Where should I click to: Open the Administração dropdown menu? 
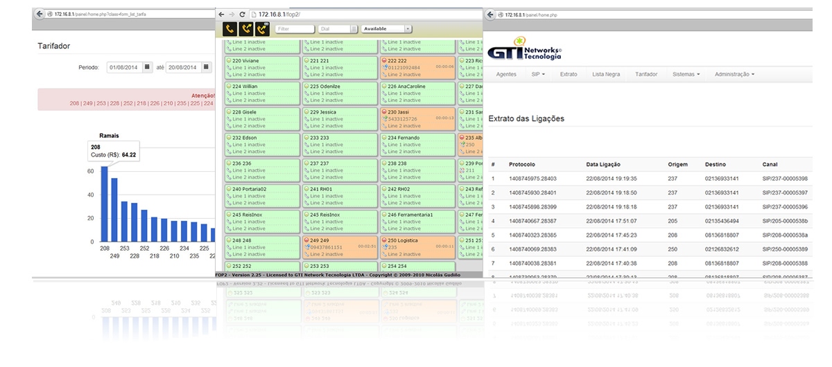734,74
